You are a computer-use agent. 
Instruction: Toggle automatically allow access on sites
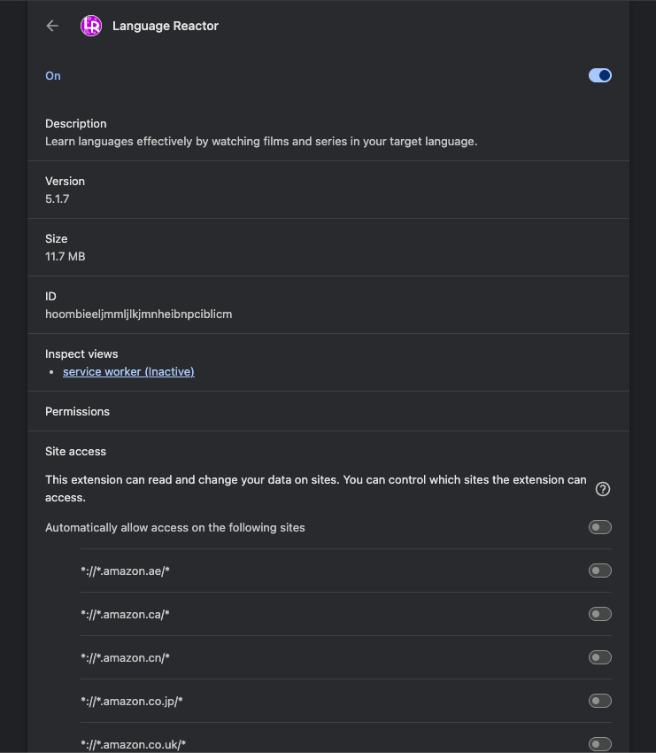(599, 527)
